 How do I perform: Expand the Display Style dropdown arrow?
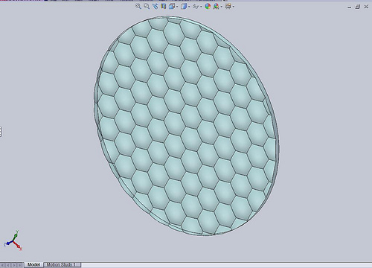coord(189,7)
